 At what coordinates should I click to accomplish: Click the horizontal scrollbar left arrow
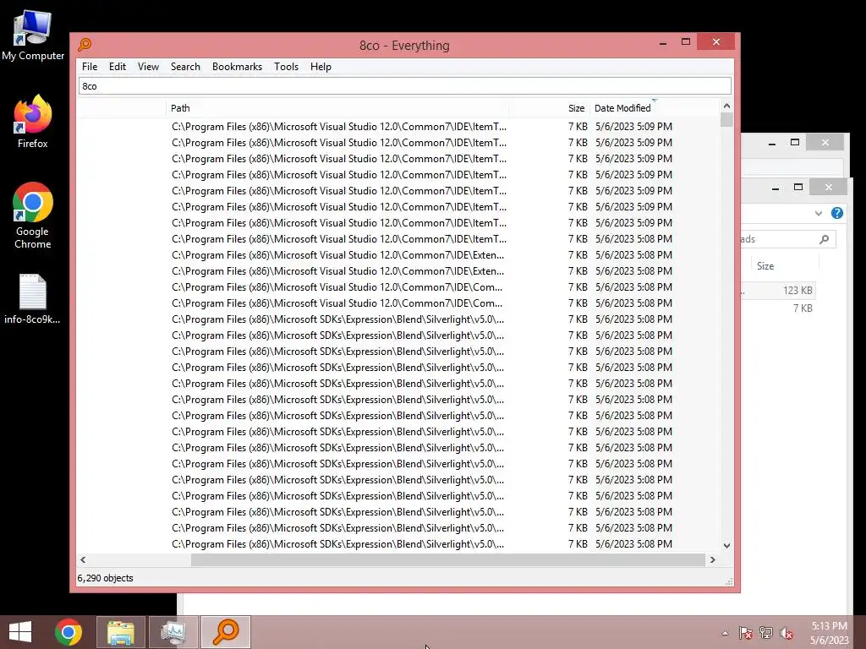(83, 559)
